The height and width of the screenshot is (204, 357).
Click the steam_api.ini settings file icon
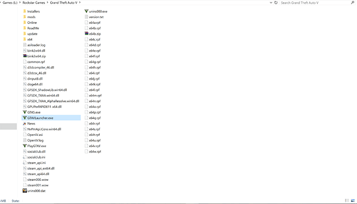click(x=25, y=163)
